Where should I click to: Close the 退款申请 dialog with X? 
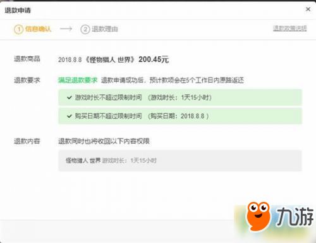point(308,9)
